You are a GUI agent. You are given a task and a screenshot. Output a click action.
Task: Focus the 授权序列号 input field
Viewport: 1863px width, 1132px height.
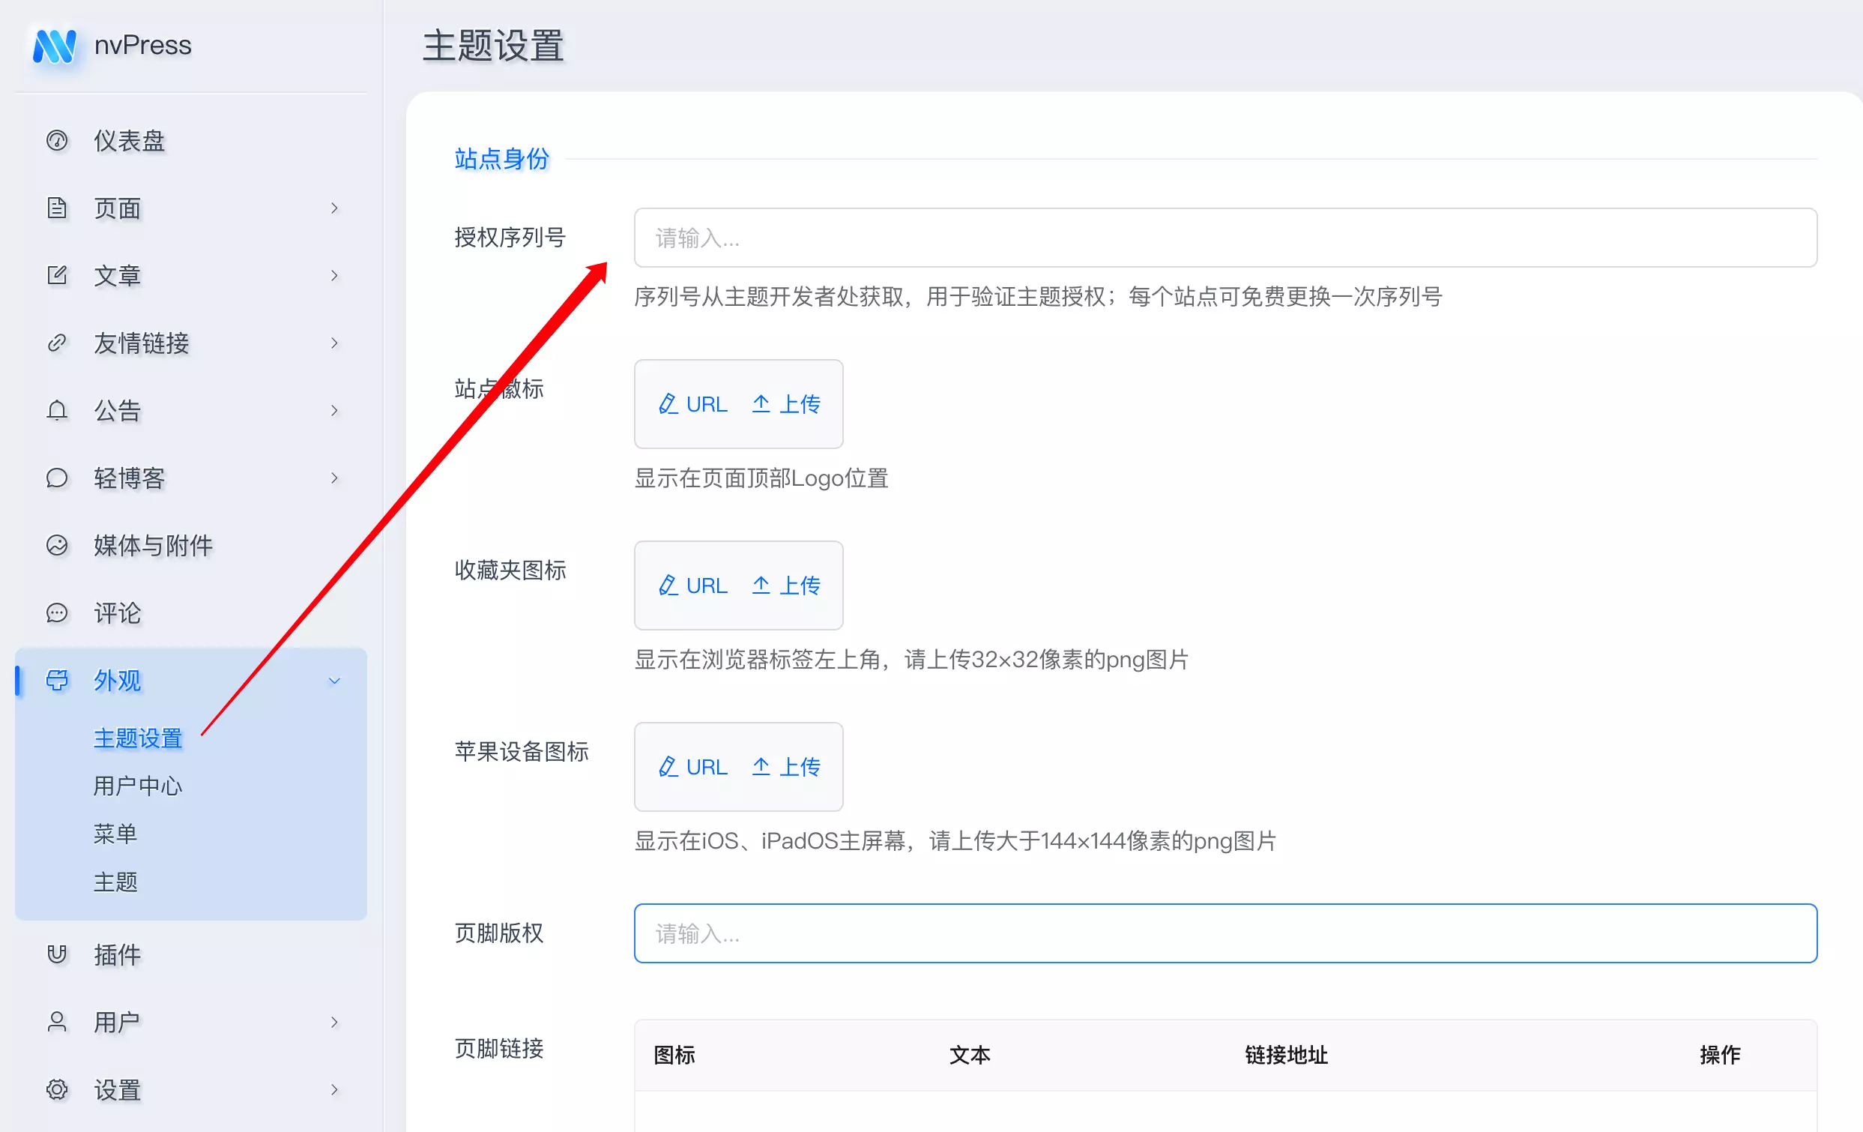click(1225, 238)
